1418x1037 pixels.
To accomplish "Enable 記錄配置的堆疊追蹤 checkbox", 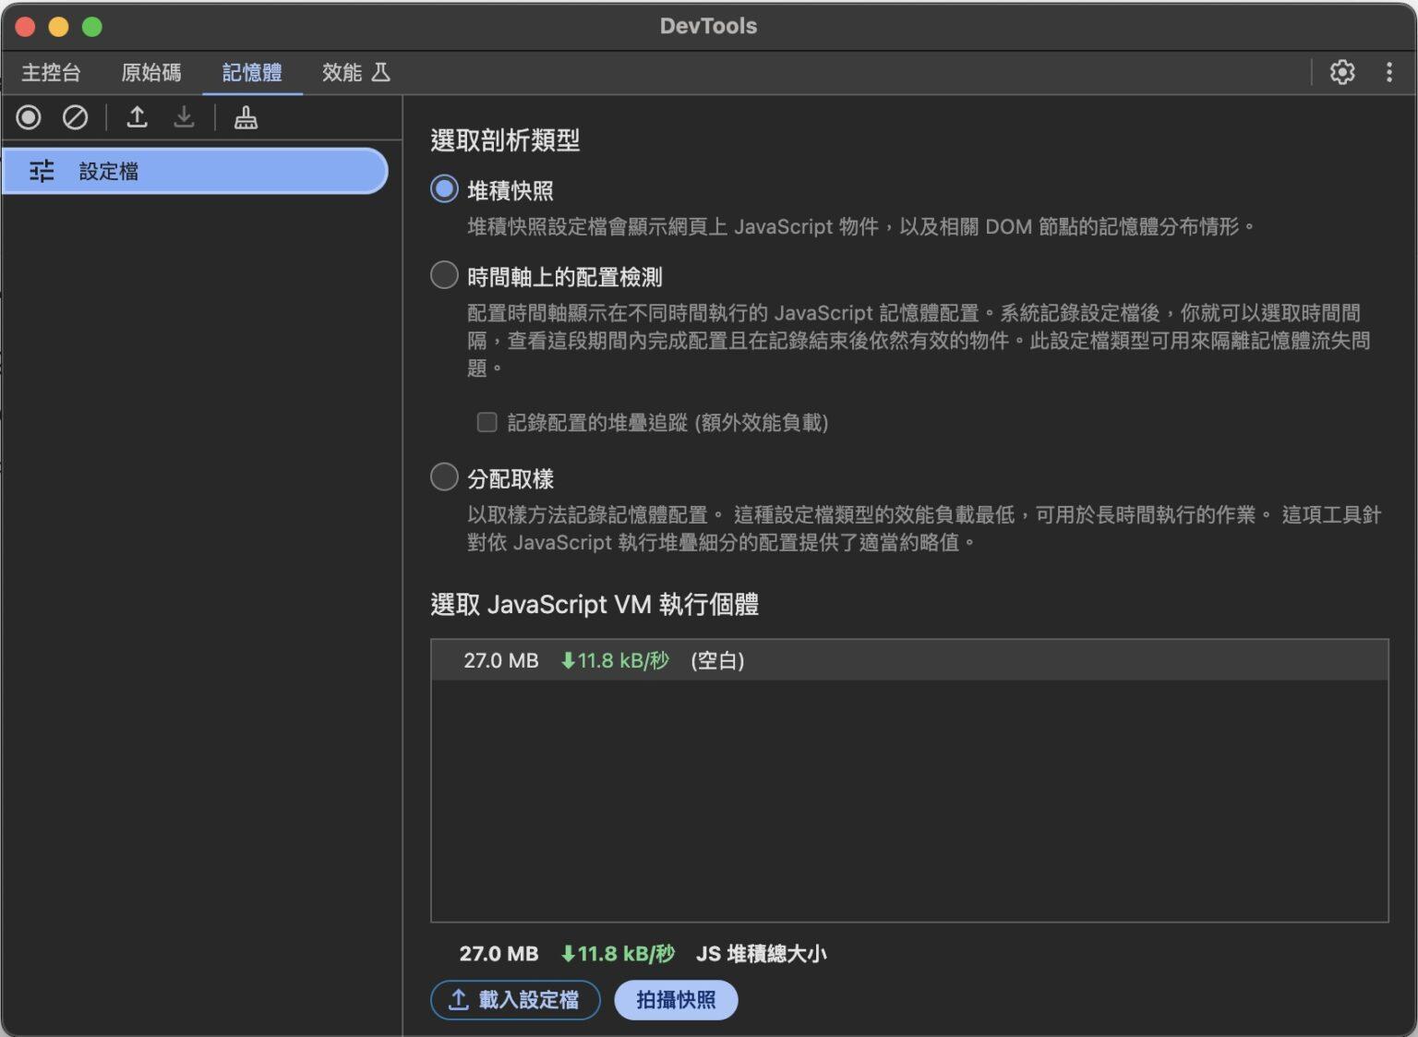I will click(487, 422).
